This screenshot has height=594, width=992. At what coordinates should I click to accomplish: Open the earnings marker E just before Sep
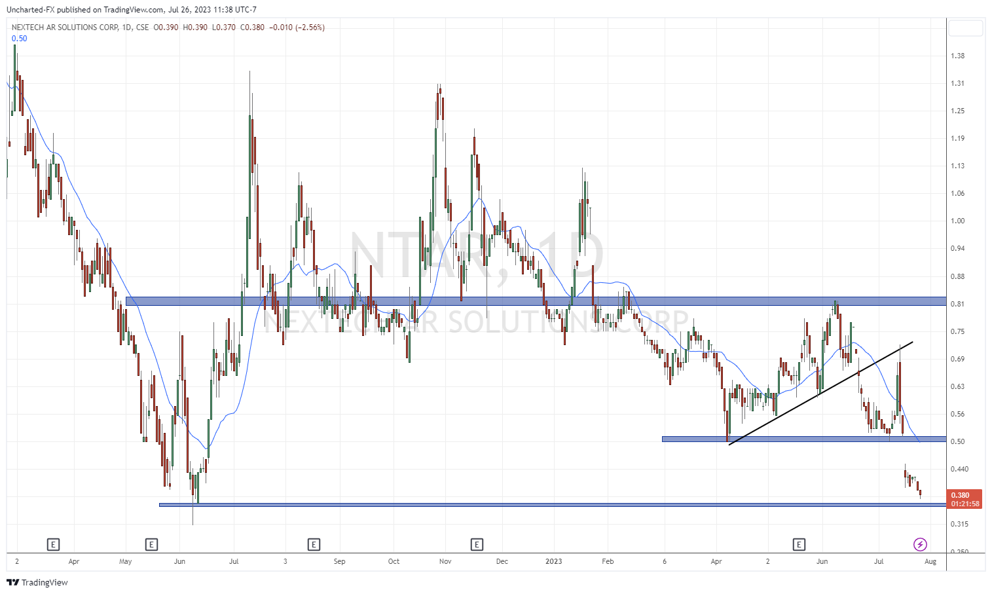(314, 544)
